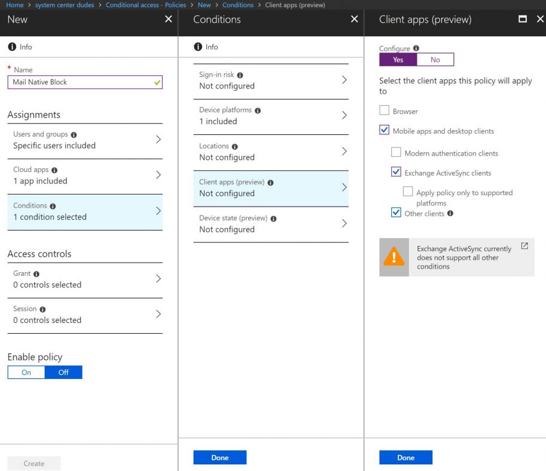The height and width of the screenshot is (471, 546).
Task: Open Device state (preview) settings
Action: pos(271,224)
